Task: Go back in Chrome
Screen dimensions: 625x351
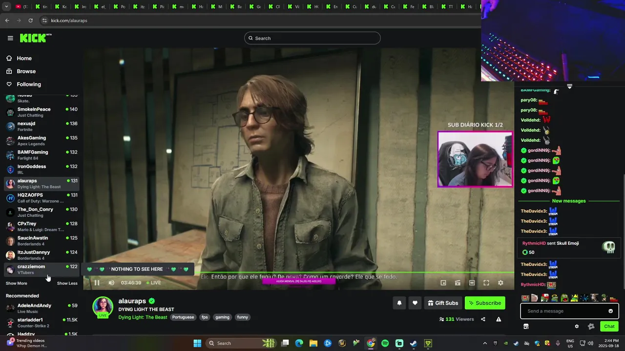Action: point(7,20)
